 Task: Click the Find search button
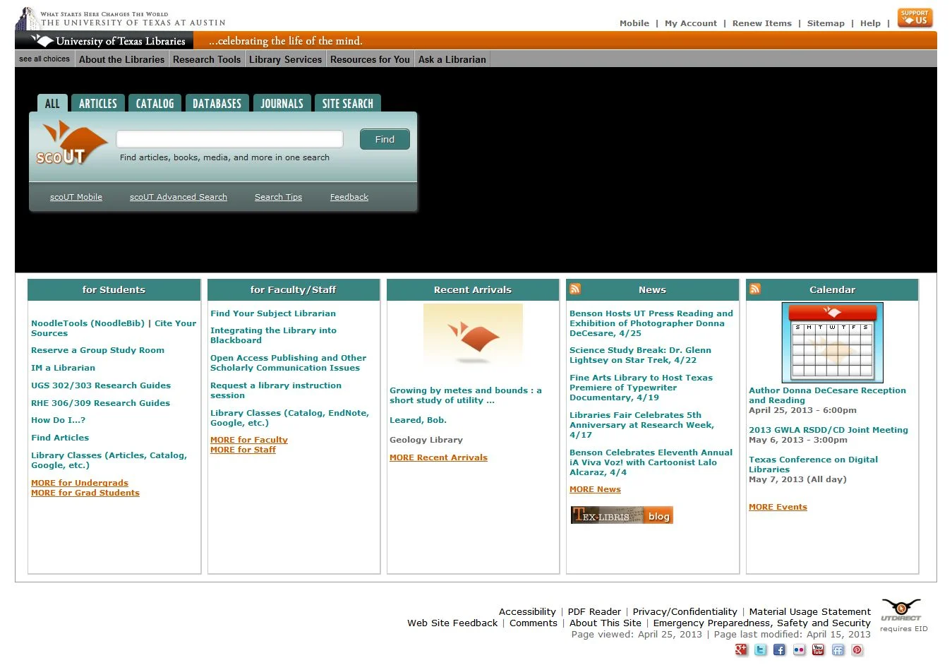385,139
